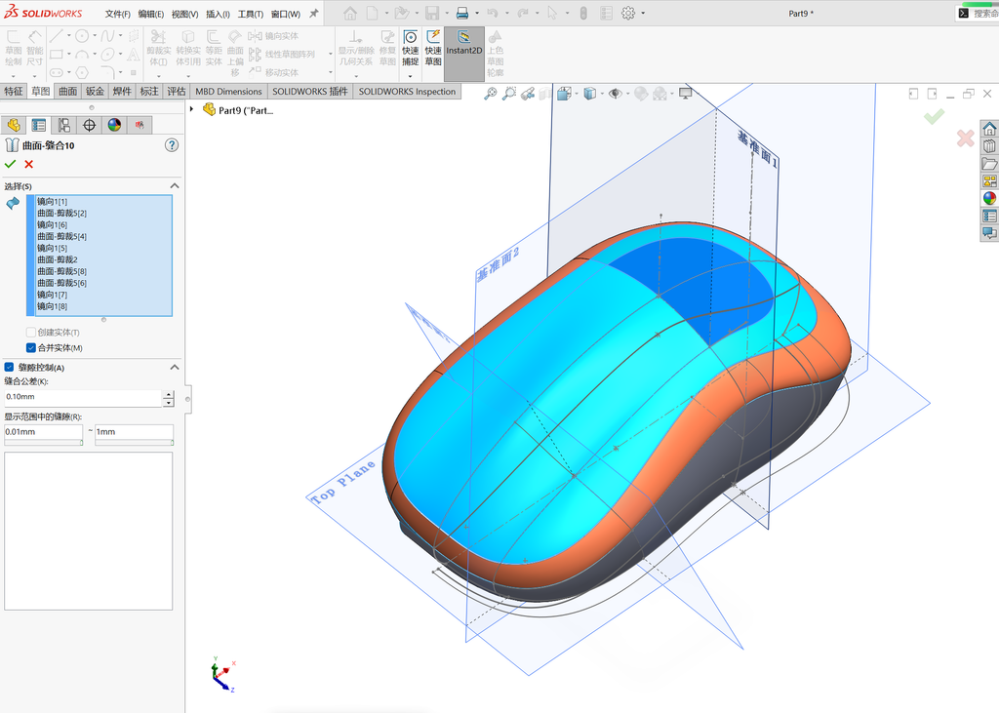Select 镜向1[1] in the selection list
Viewport: 999px width, 713px height.
[53, 201]
